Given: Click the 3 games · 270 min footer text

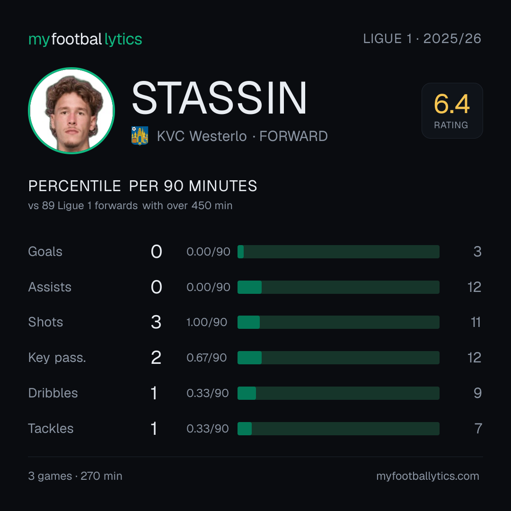Looking at the screenshot, I should pos(75,476).
